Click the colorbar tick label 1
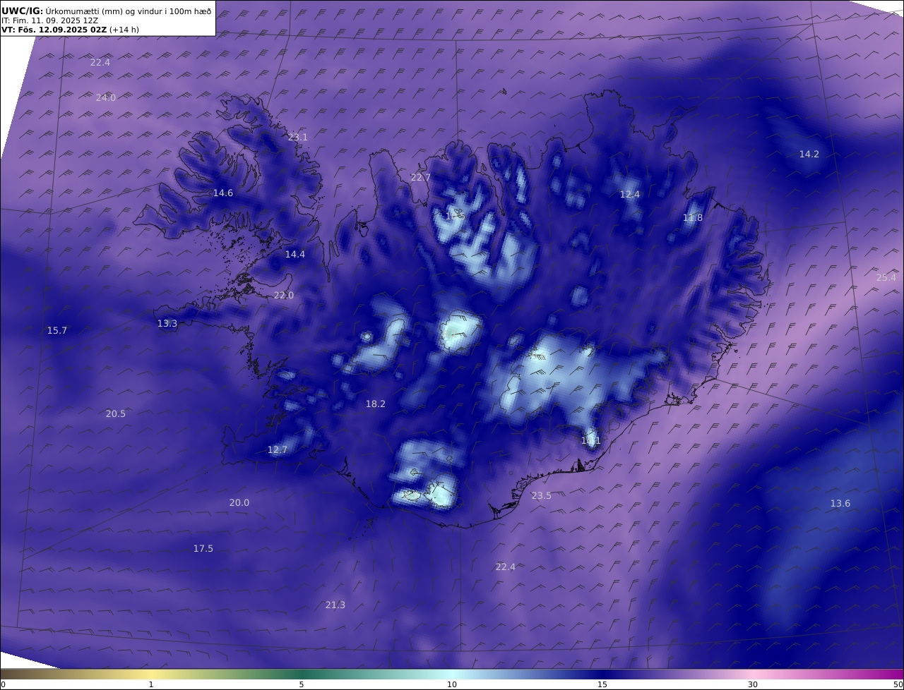The width and height of the screenshot is (904, 690). [151, 684]
